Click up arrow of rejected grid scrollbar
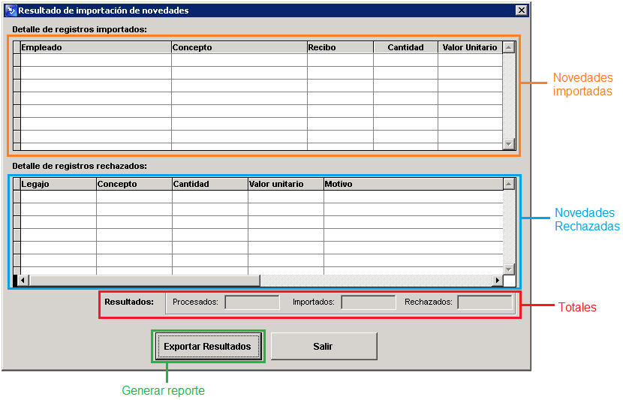The image size is (623, 400). 509,184
